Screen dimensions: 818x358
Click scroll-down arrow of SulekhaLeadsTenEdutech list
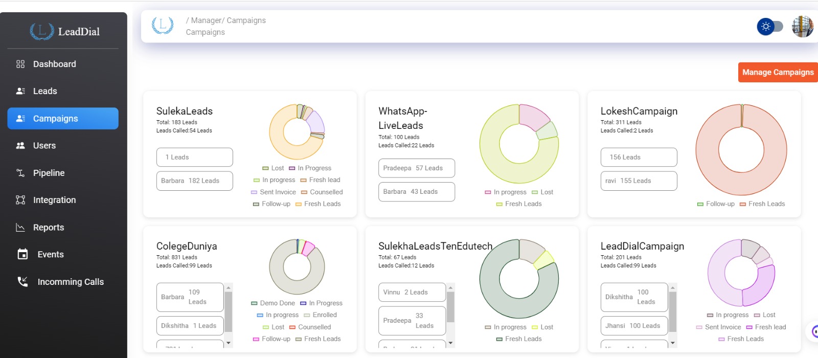point(450,343)
